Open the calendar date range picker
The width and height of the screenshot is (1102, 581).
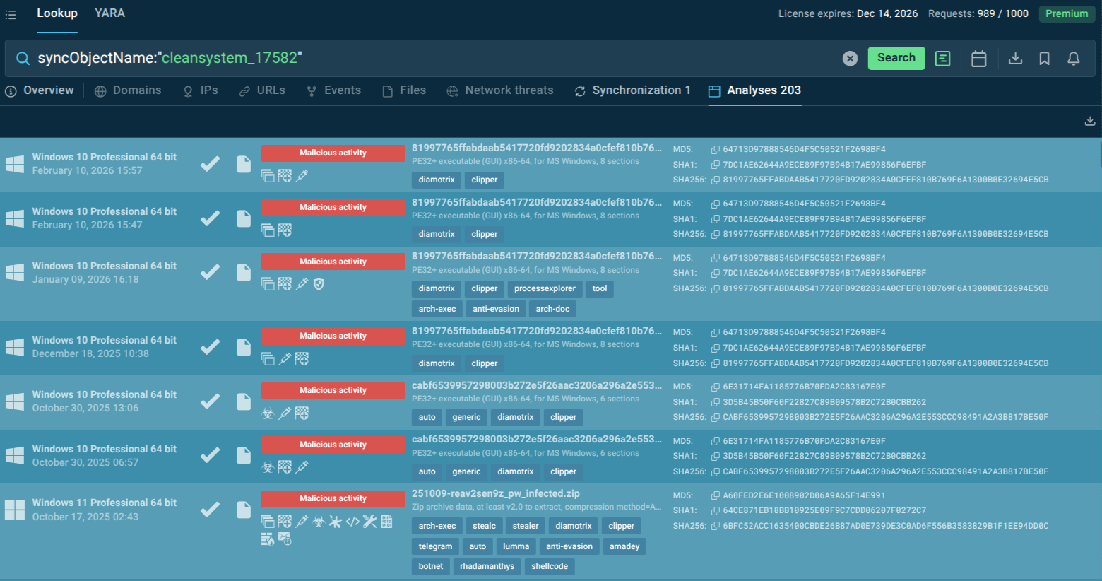pyautogui.click(x=978, y=58)
